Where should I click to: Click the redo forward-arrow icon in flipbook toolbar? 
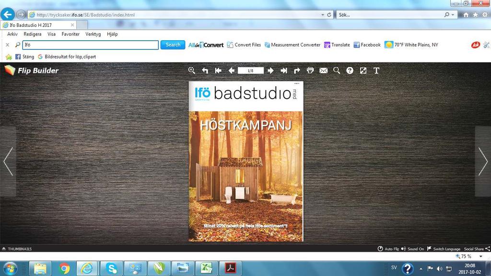pyautogui.click(x=297, y=70)
